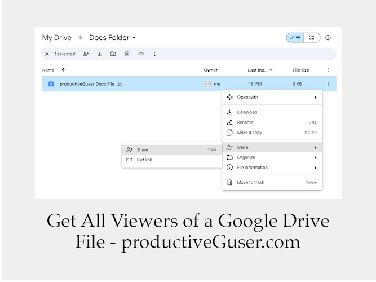This screenshot has width=376, height=282.
Task: Open Docs Folder dropdown arrow
Action: click(x=134, y=38)
